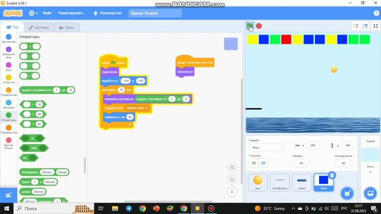381x214 pixels.
Task: Click the Scratch logo
Action: [x=13, y=13]
